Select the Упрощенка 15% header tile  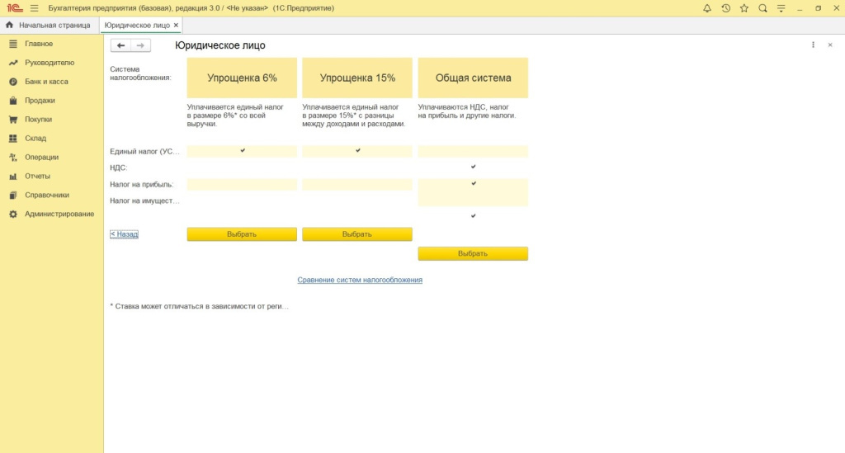pyautogui.click(x=357, y=78)
